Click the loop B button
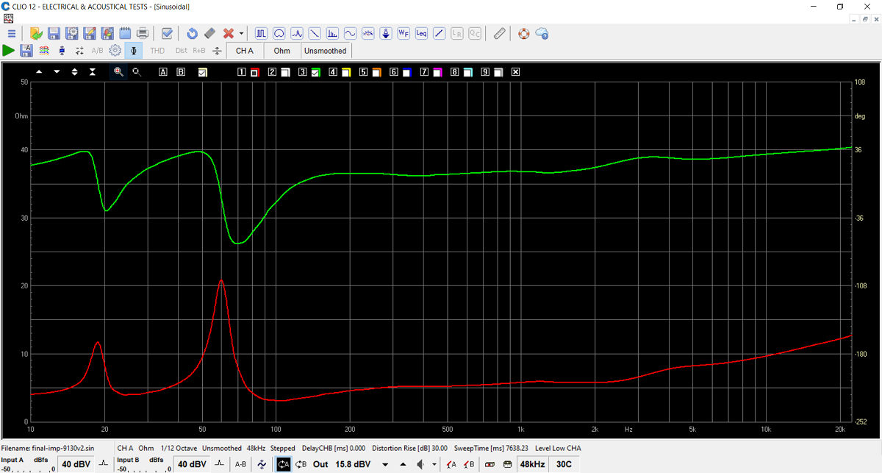 [301, 464]
